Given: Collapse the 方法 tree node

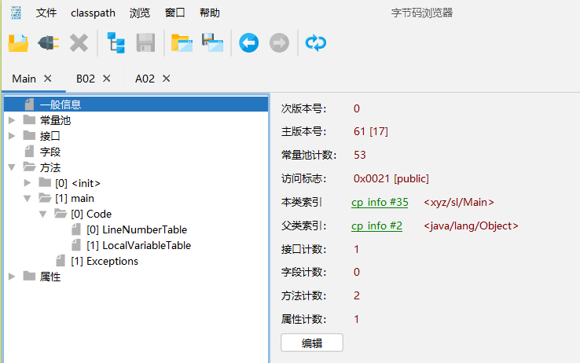Looking at the screenshot, I should [x=12, y=167].
